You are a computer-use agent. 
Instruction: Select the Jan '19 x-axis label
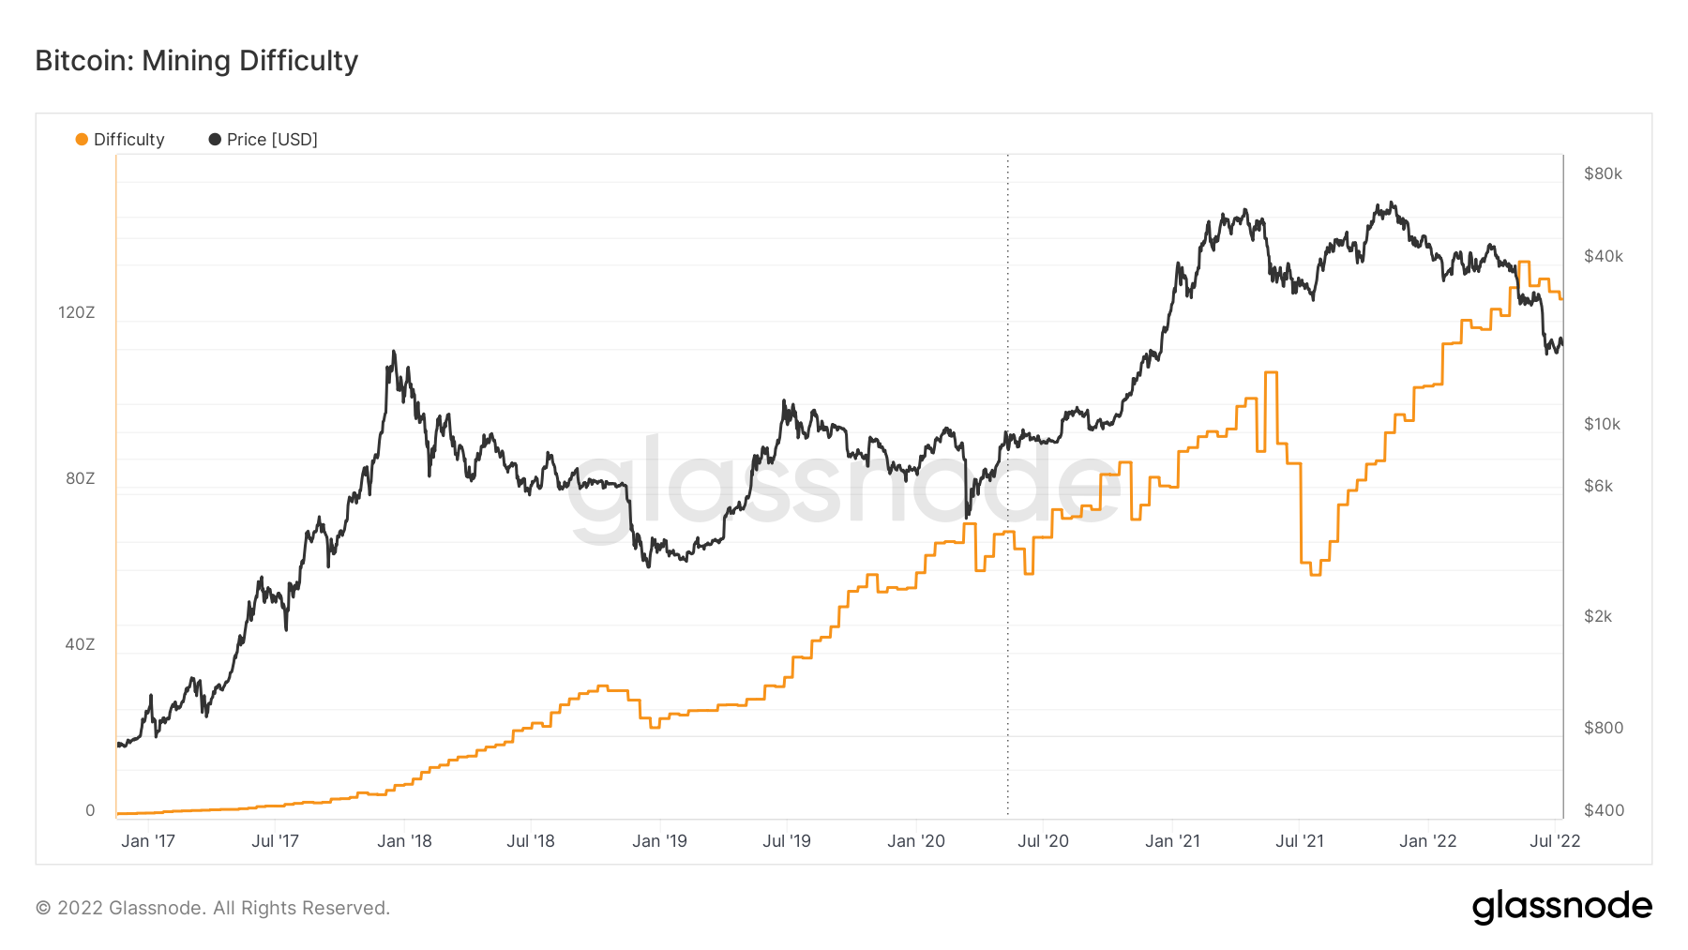659,841
